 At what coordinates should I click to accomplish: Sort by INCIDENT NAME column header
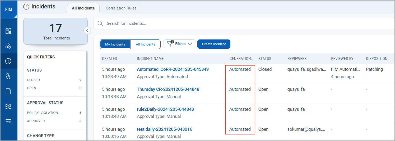click(x=150, y=59)
